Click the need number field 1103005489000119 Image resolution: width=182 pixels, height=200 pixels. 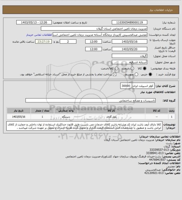pos(130,22)
